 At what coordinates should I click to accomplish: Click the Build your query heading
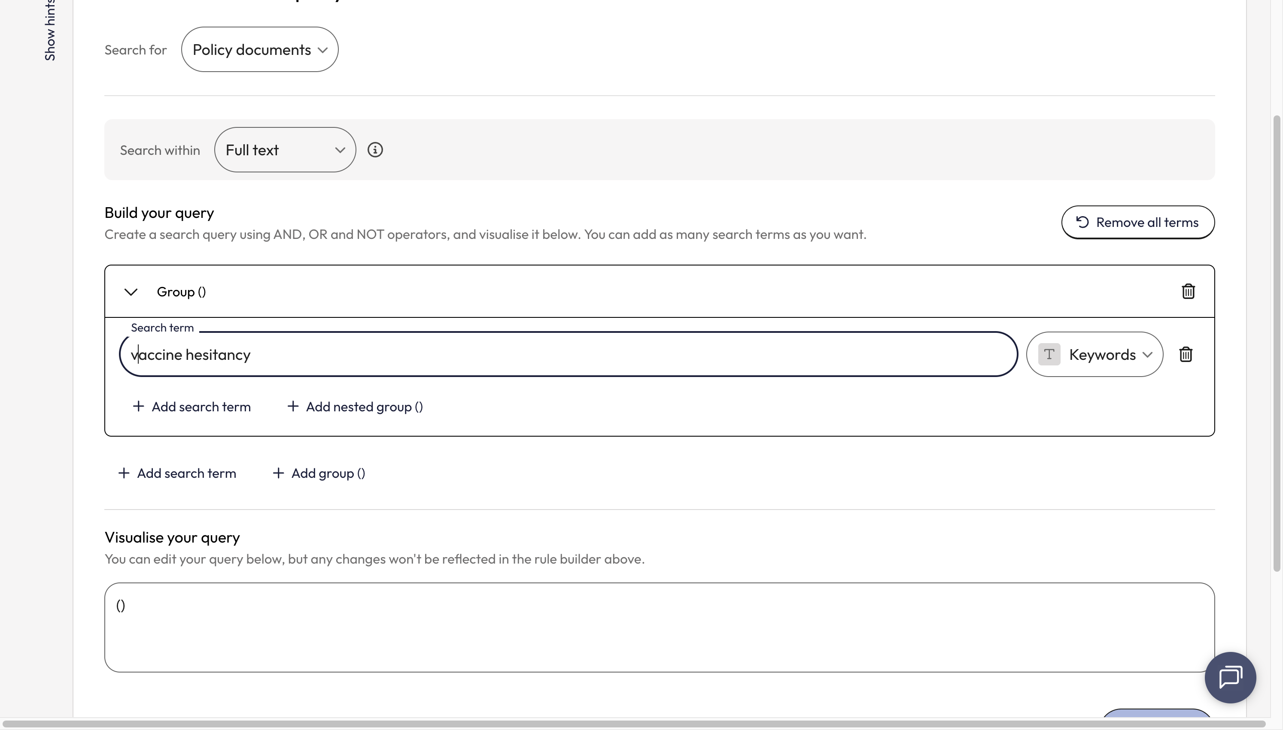pyautogui.click(x=159, y=213)
